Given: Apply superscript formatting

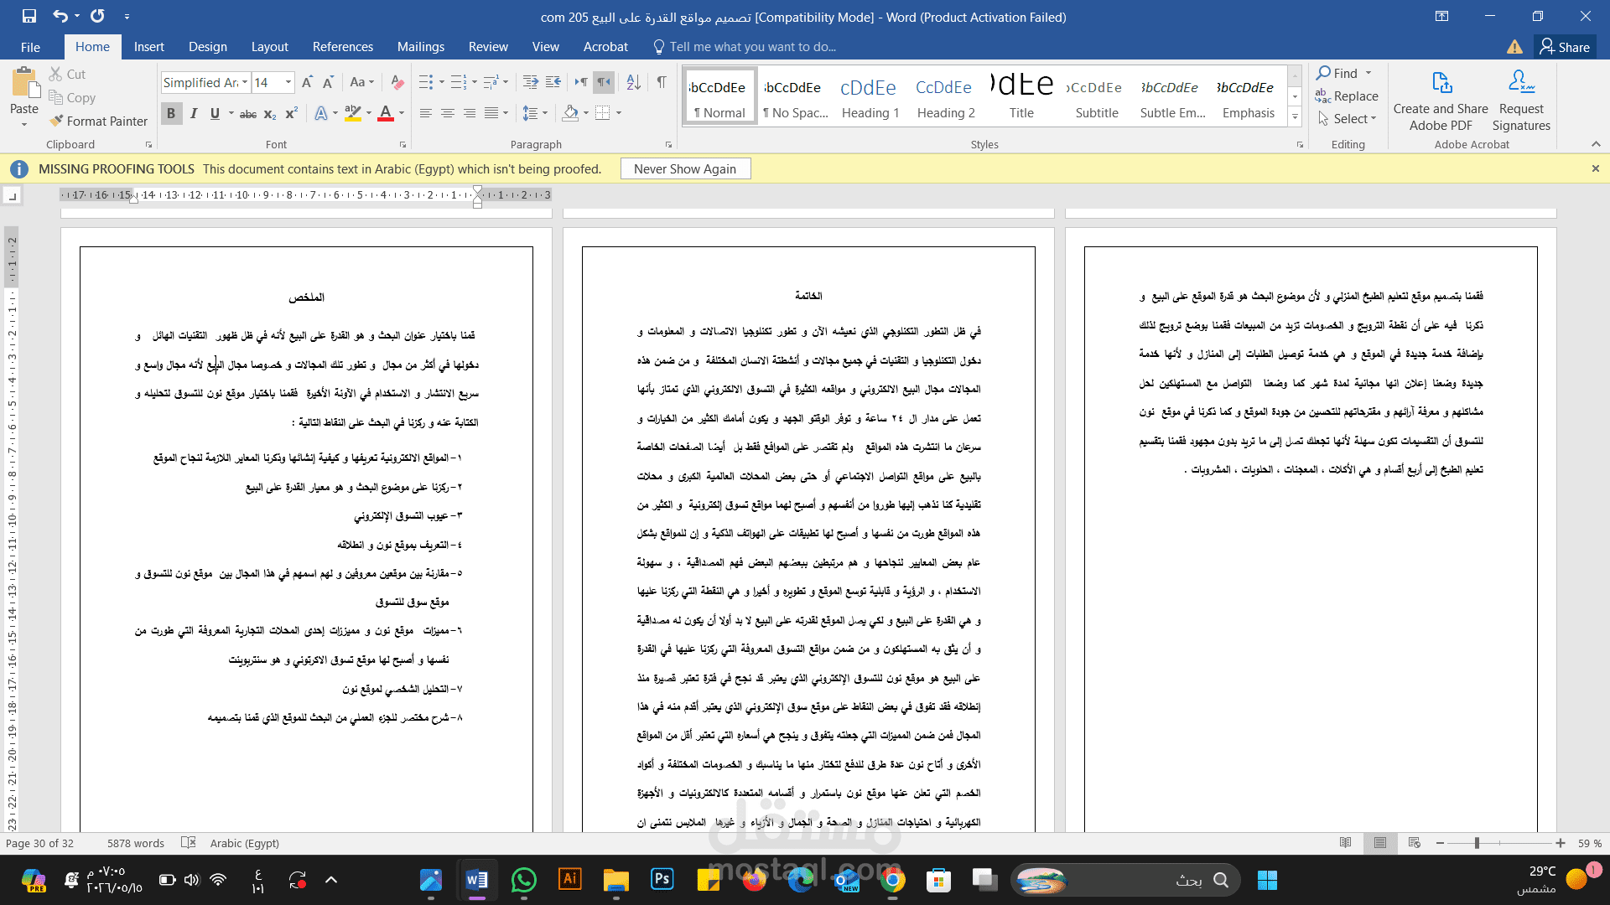Looking at the screenshot, I should [291, 113].
